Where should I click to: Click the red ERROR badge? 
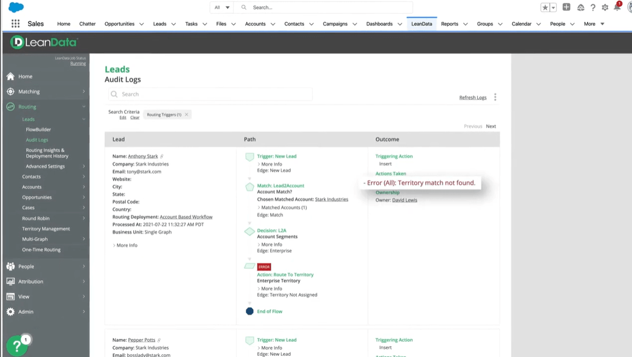[264, 267]
